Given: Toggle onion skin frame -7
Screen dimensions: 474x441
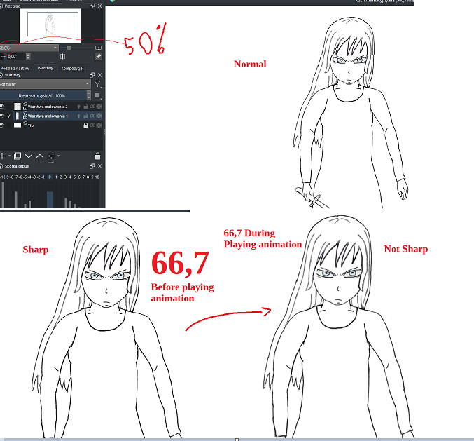Looking at the screenshot, I should coord(16,177).
